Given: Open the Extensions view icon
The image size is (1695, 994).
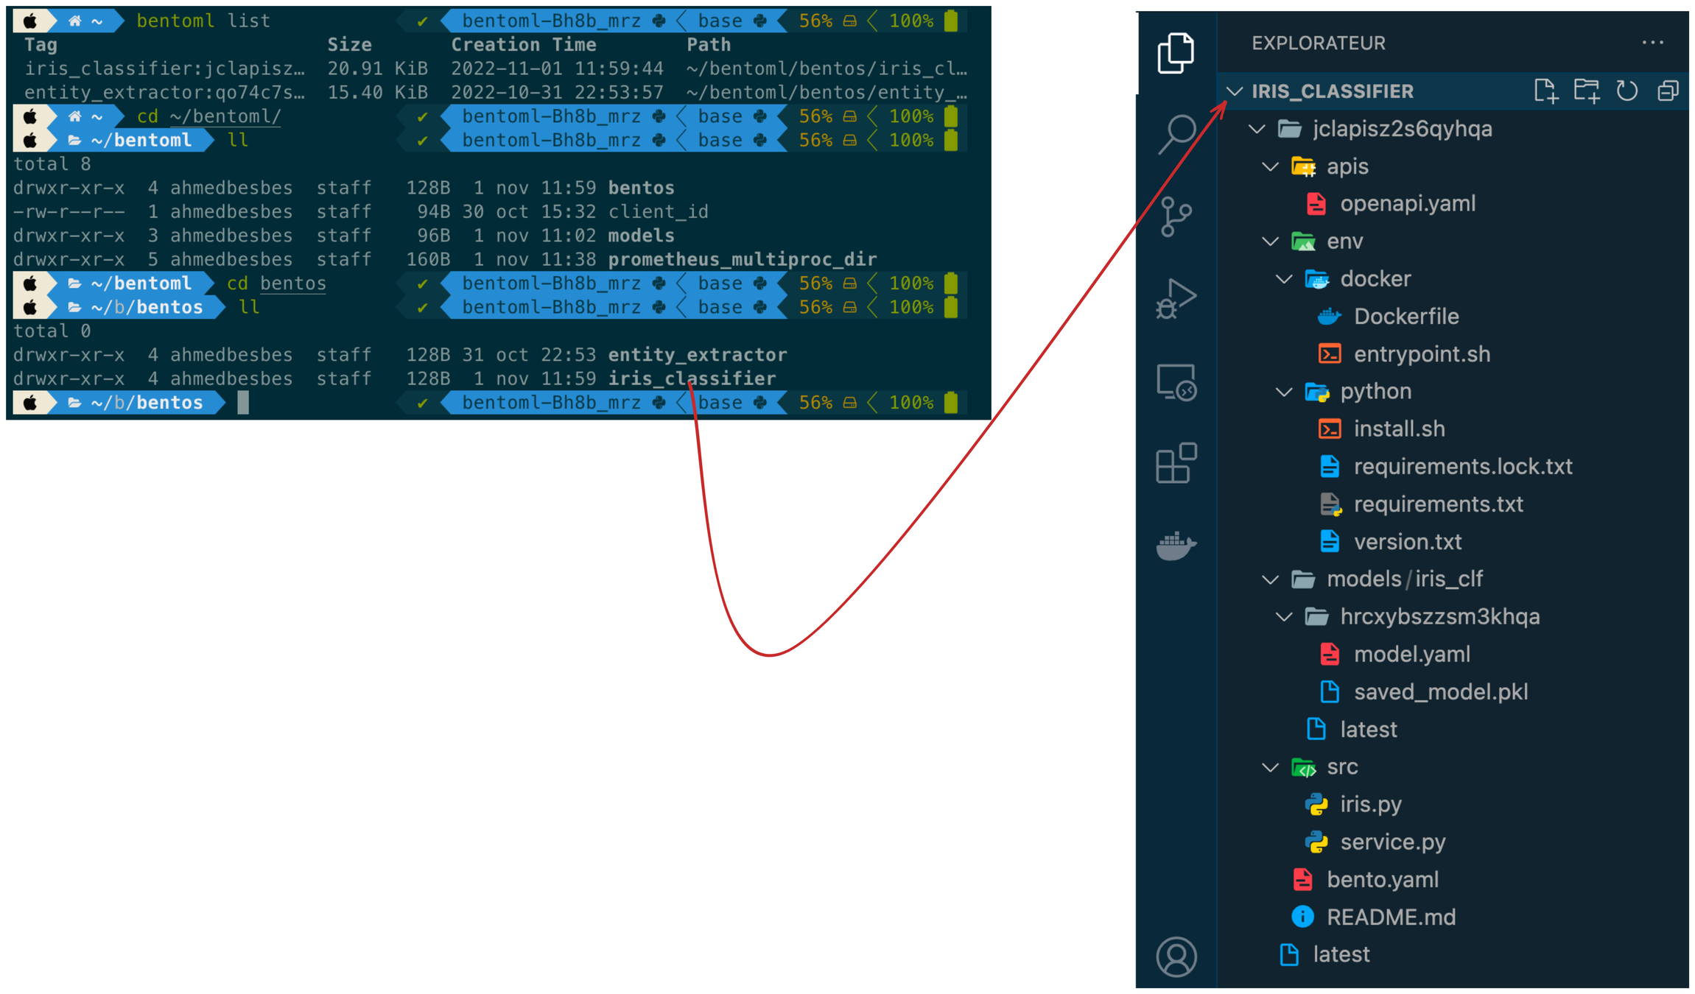Looking at the screenshot, I should (x=1176, y=463).
